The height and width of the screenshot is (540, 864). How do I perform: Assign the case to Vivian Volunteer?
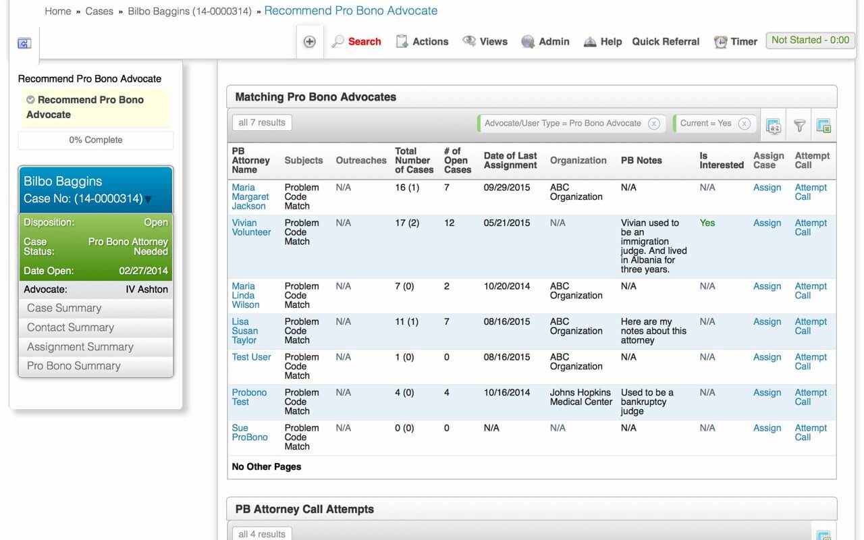[x=767, y=223]
